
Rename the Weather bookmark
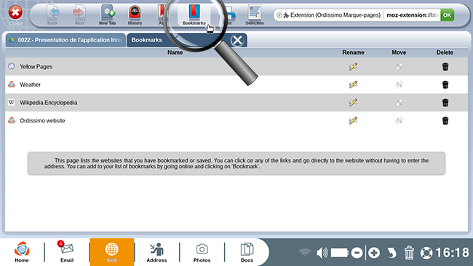coord(353,85)
